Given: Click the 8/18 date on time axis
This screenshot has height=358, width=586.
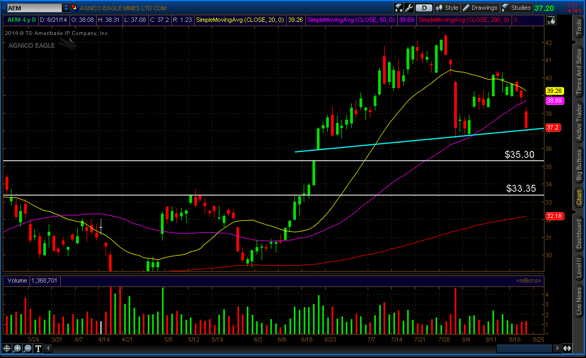Looking at the screenshot, I should [515, 339].
